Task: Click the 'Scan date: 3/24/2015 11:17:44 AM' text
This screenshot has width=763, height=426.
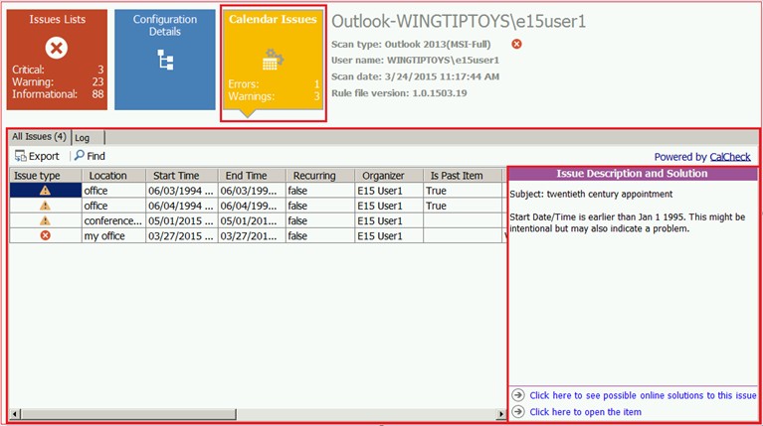Action: coord(415,76)
